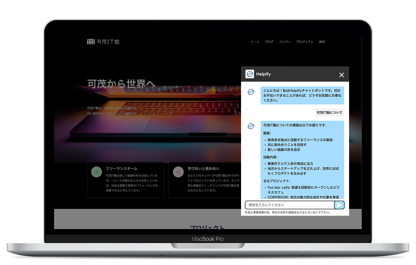416x265 pixels.
Task: Click the privacy notice under the chat input
Action: point(287,212)
